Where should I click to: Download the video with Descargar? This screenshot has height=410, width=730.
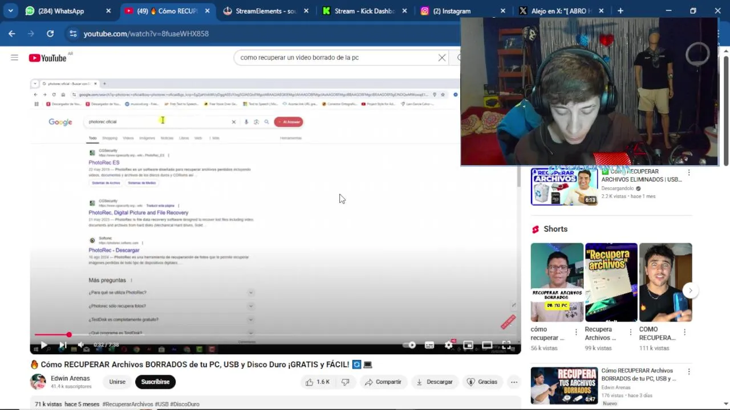(x=434, y=382)
